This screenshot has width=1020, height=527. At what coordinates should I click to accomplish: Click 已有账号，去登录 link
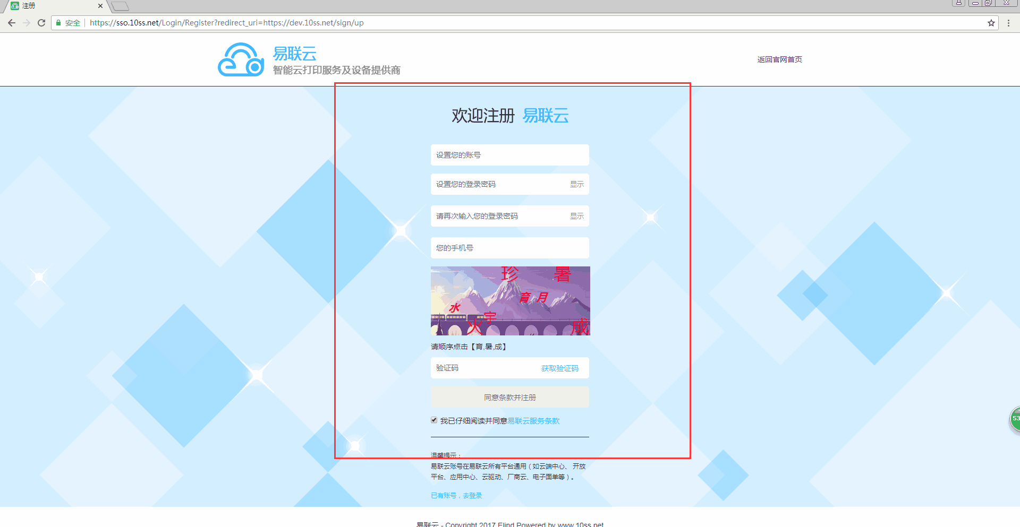(456, 495)
